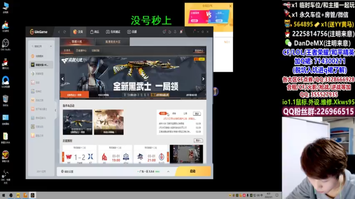Open the 03-01 21:00 match card
This screenshot has height=199, width=355.
click(x=150, y=154)
